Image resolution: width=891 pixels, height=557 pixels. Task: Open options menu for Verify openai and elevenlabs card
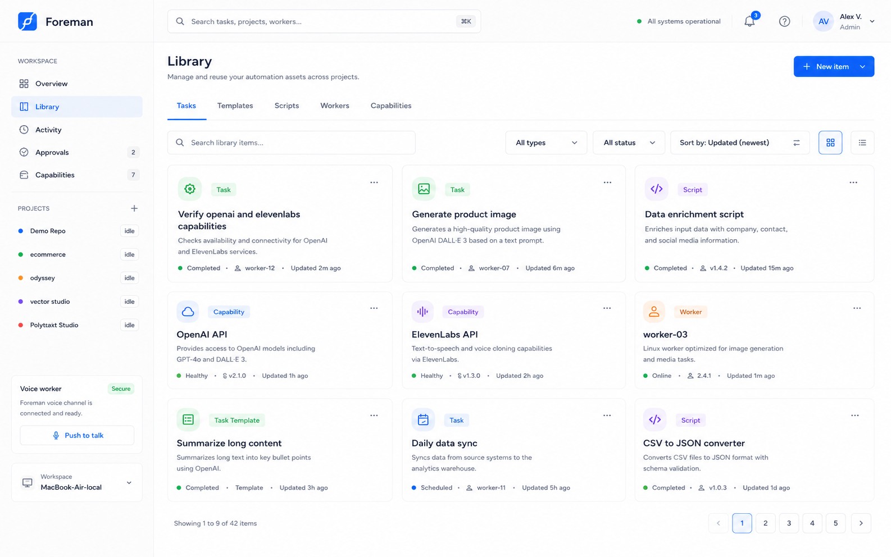[x=374, y=182]
